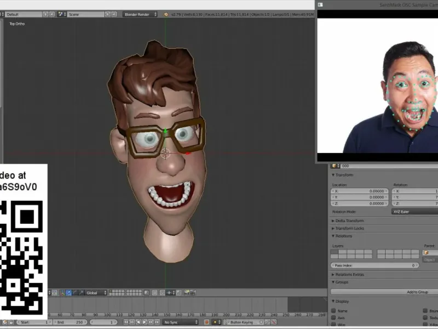Viewport: 438px width, 329px height.
Task: Toggle the Wire display checkbox
Action: click(x=333, y=324)
